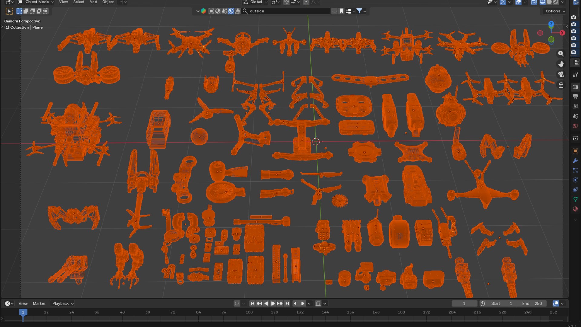This screenshot has width=581, height=327.
Task: Open the Modifiers wrench tab icon
Action: [575, 160]
